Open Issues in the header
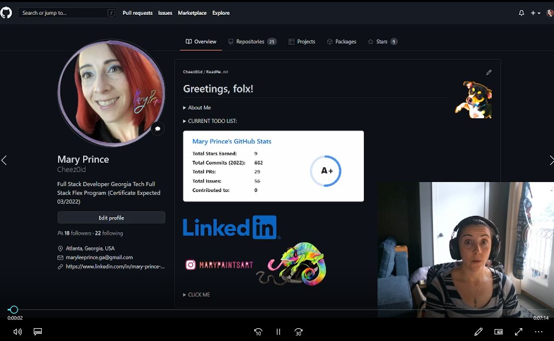554x341 pixels. (165, 13)
